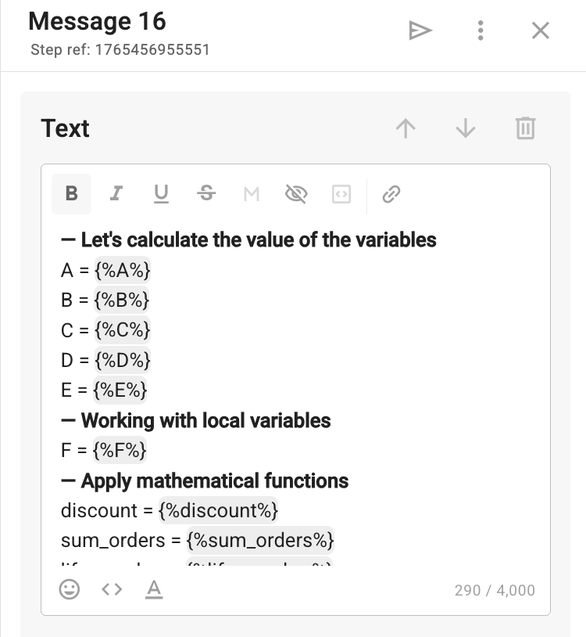586x637 pixels.
Task: Toggle italic formatting
Action: (116, 194)
